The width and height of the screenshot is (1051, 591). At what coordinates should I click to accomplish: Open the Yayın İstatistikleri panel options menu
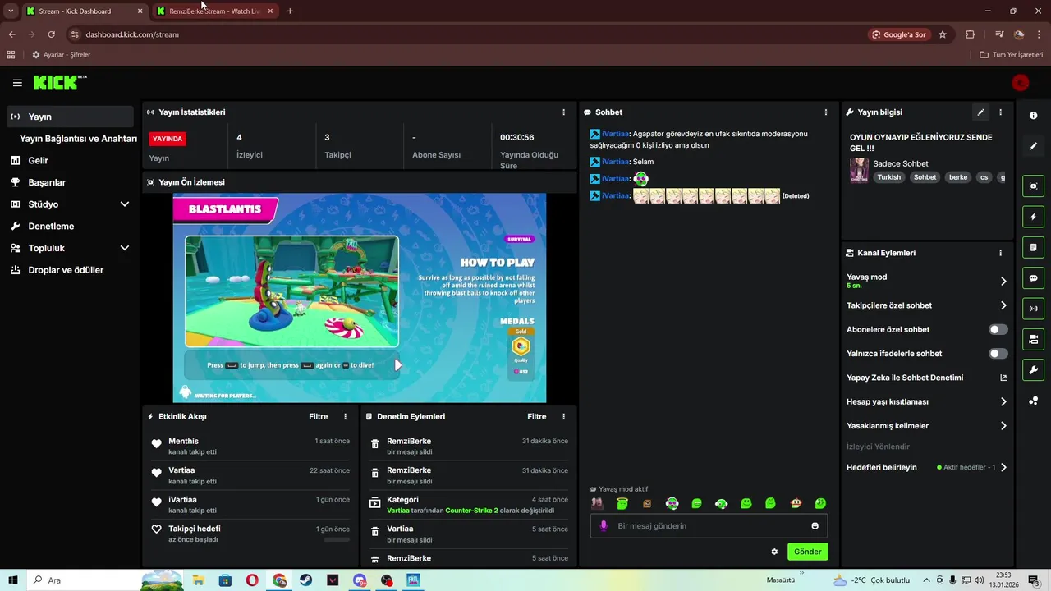pos(563,112)
